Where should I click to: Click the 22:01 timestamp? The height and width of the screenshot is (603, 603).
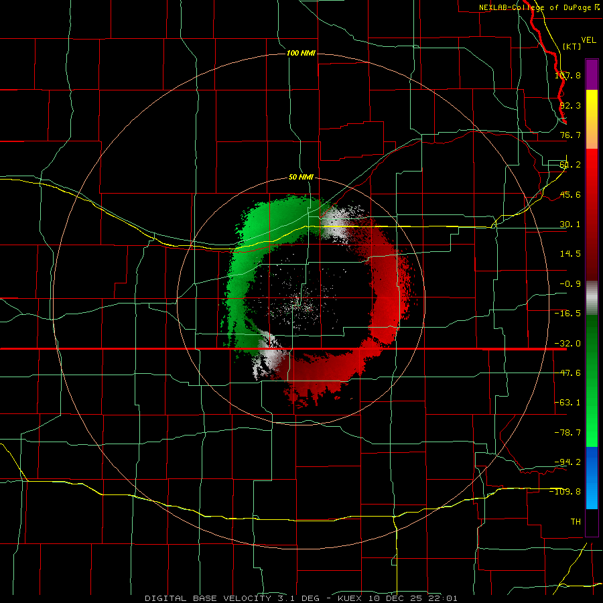pos(443,598)
